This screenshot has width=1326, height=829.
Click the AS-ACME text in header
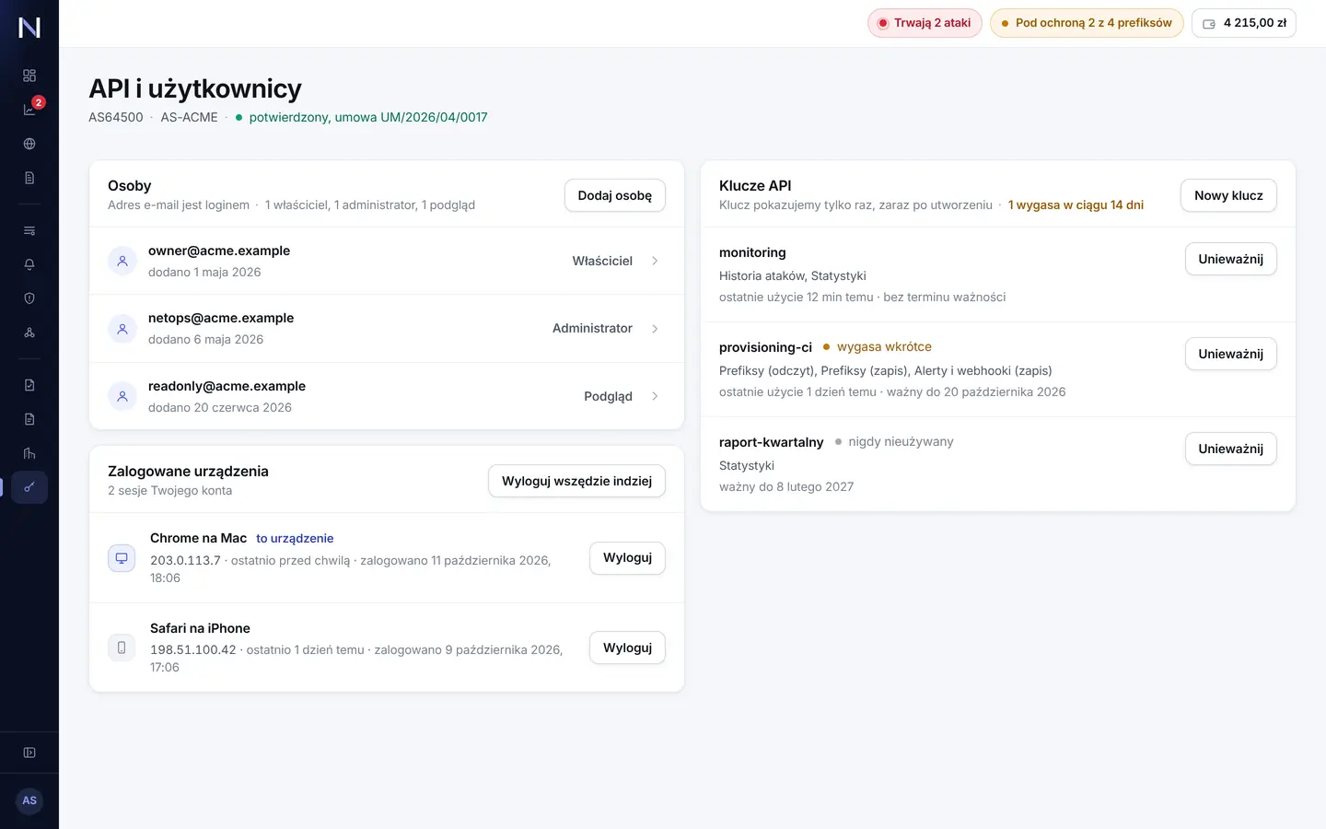189,117
